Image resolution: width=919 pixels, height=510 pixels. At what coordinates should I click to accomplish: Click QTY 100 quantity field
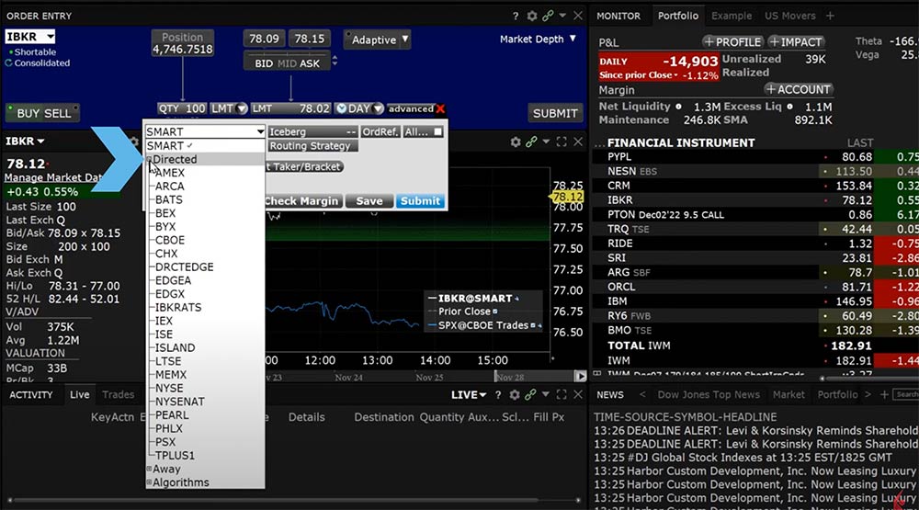(182, 109)
